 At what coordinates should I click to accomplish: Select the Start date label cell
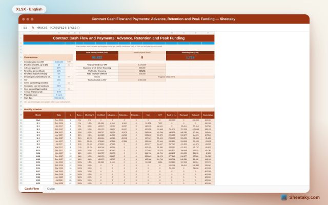click(38, 98)
